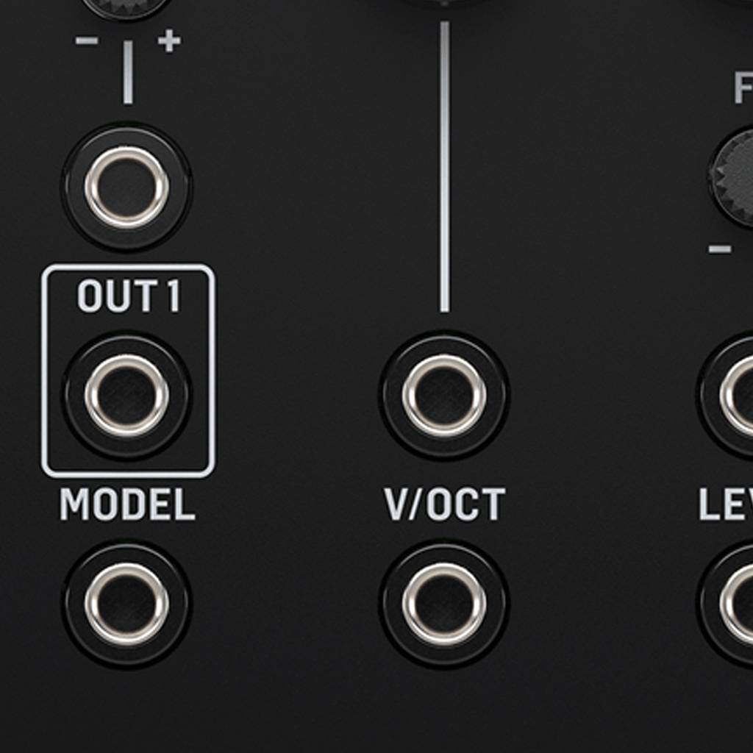
Task: Select the jack beneath the MODEL label
Action: [x=126, y=604]
